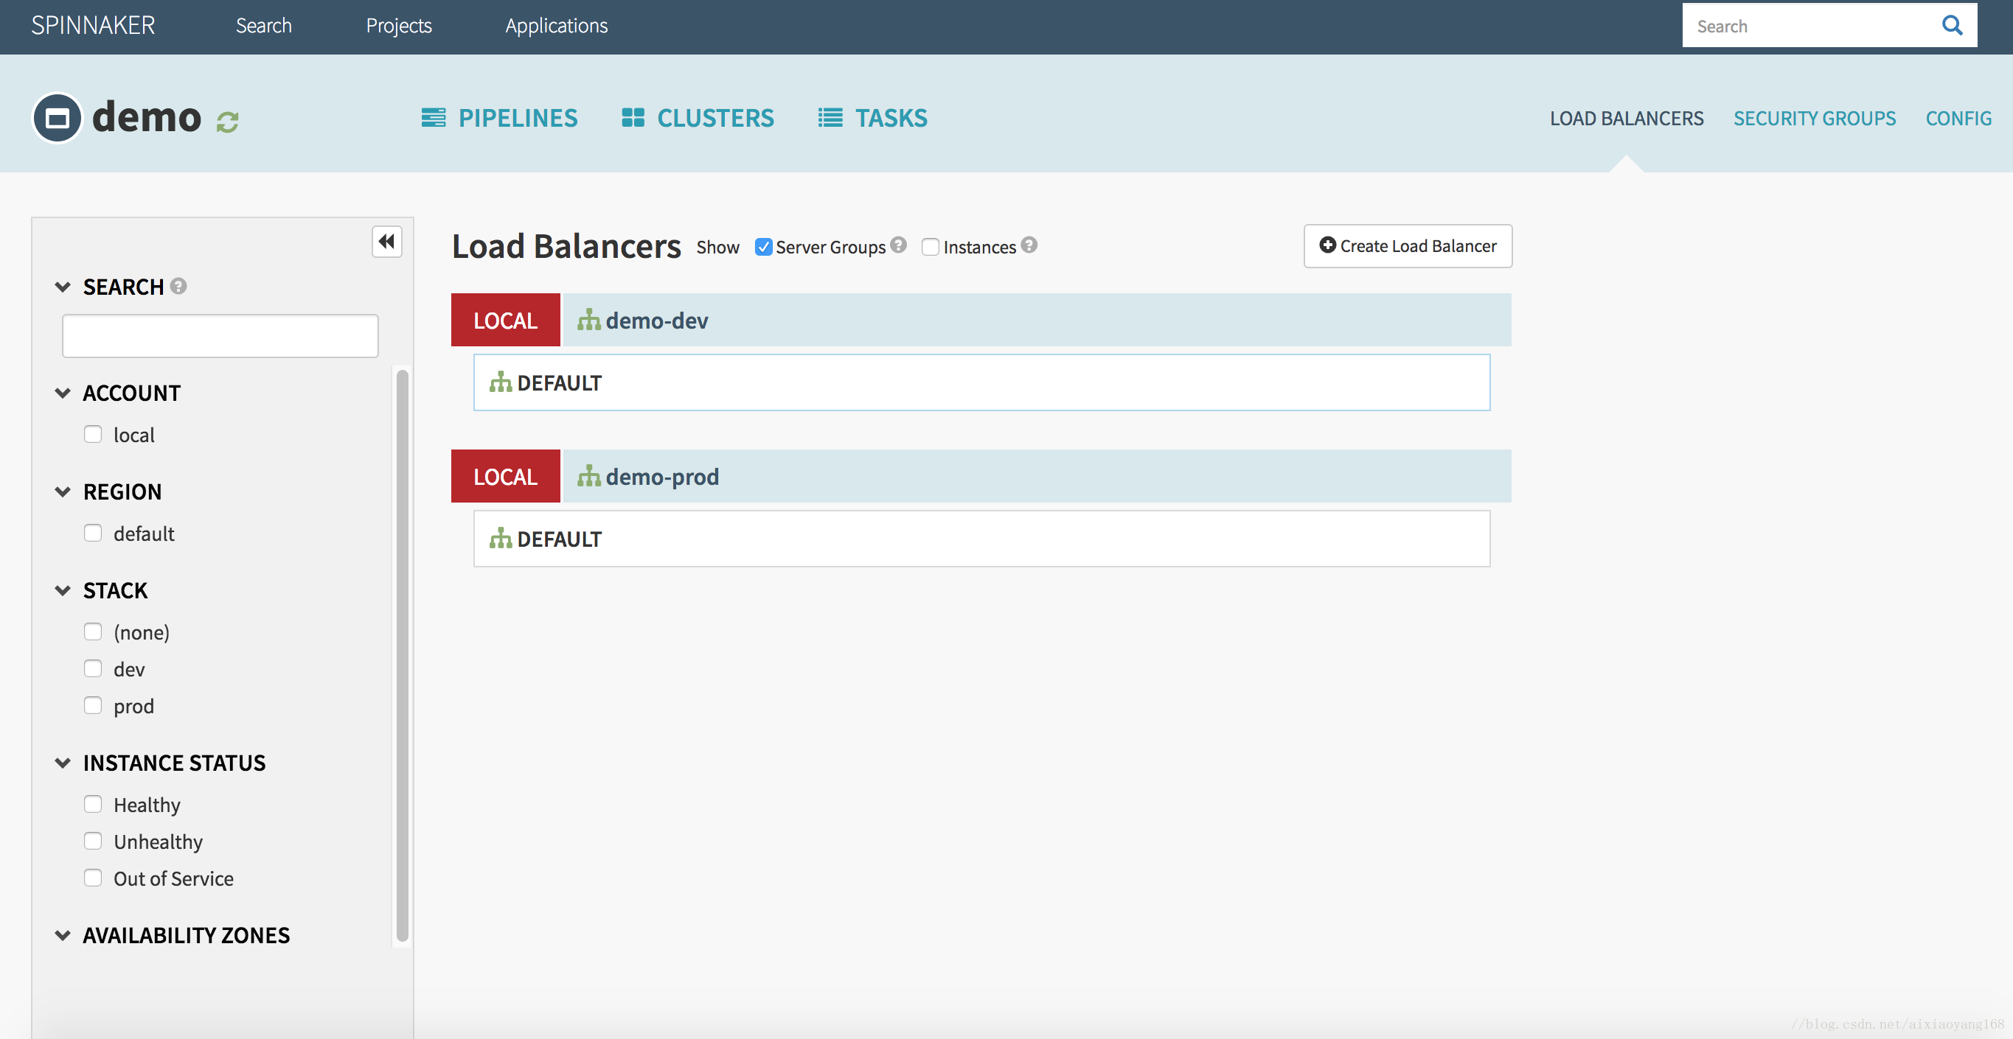
Task: Select DEFAULT row under demo-dev
Action: pos(981,382)
